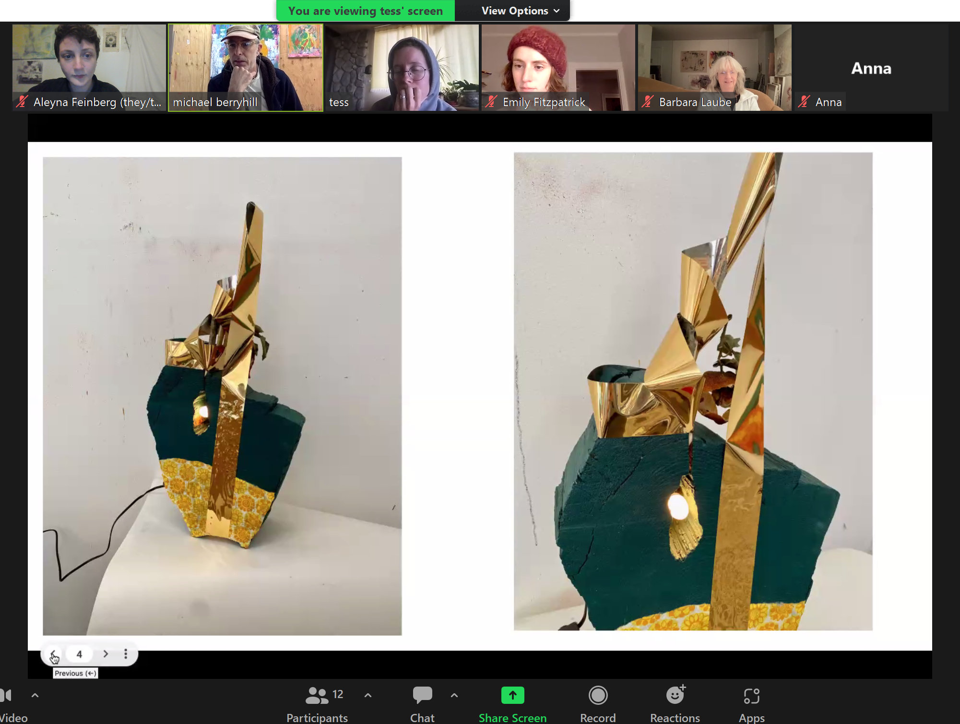The width and height of the screenshot is (960, 724).
Task: Expand the video settings chevron
Action: coord(35,695)
